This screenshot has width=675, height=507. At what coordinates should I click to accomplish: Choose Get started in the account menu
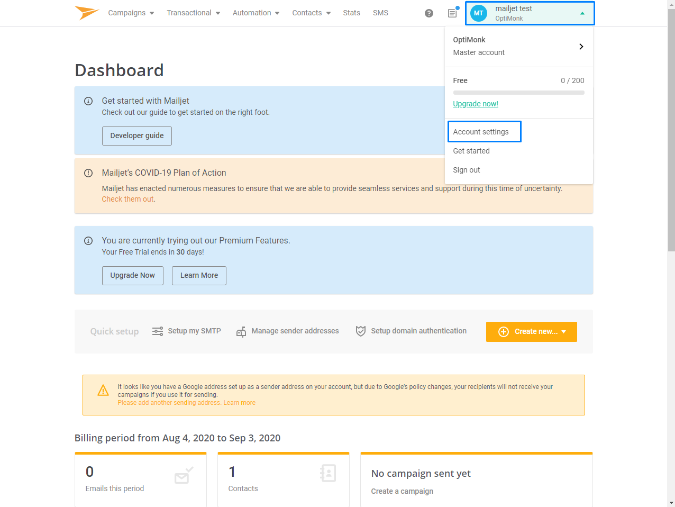point(471,151)
